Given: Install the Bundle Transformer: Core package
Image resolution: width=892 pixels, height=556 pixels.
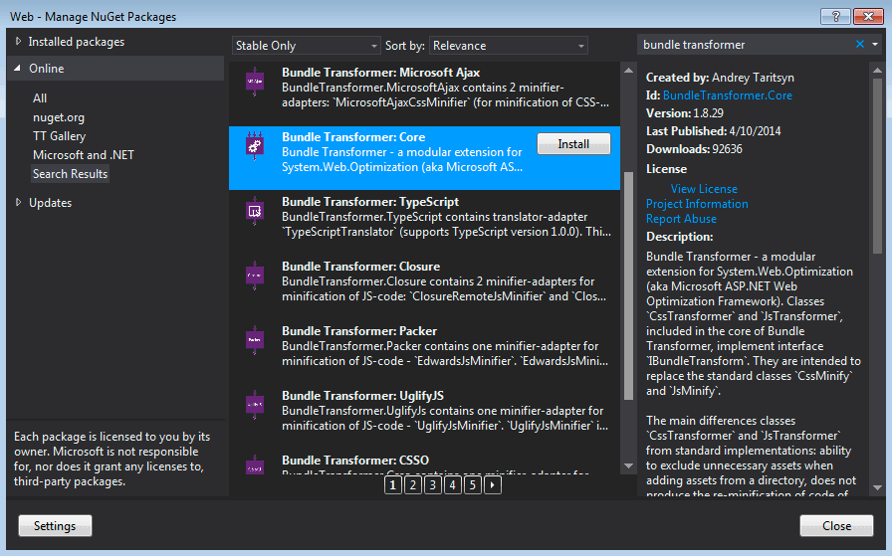Looking at the screenshot, I should click(x=573, y=144).
